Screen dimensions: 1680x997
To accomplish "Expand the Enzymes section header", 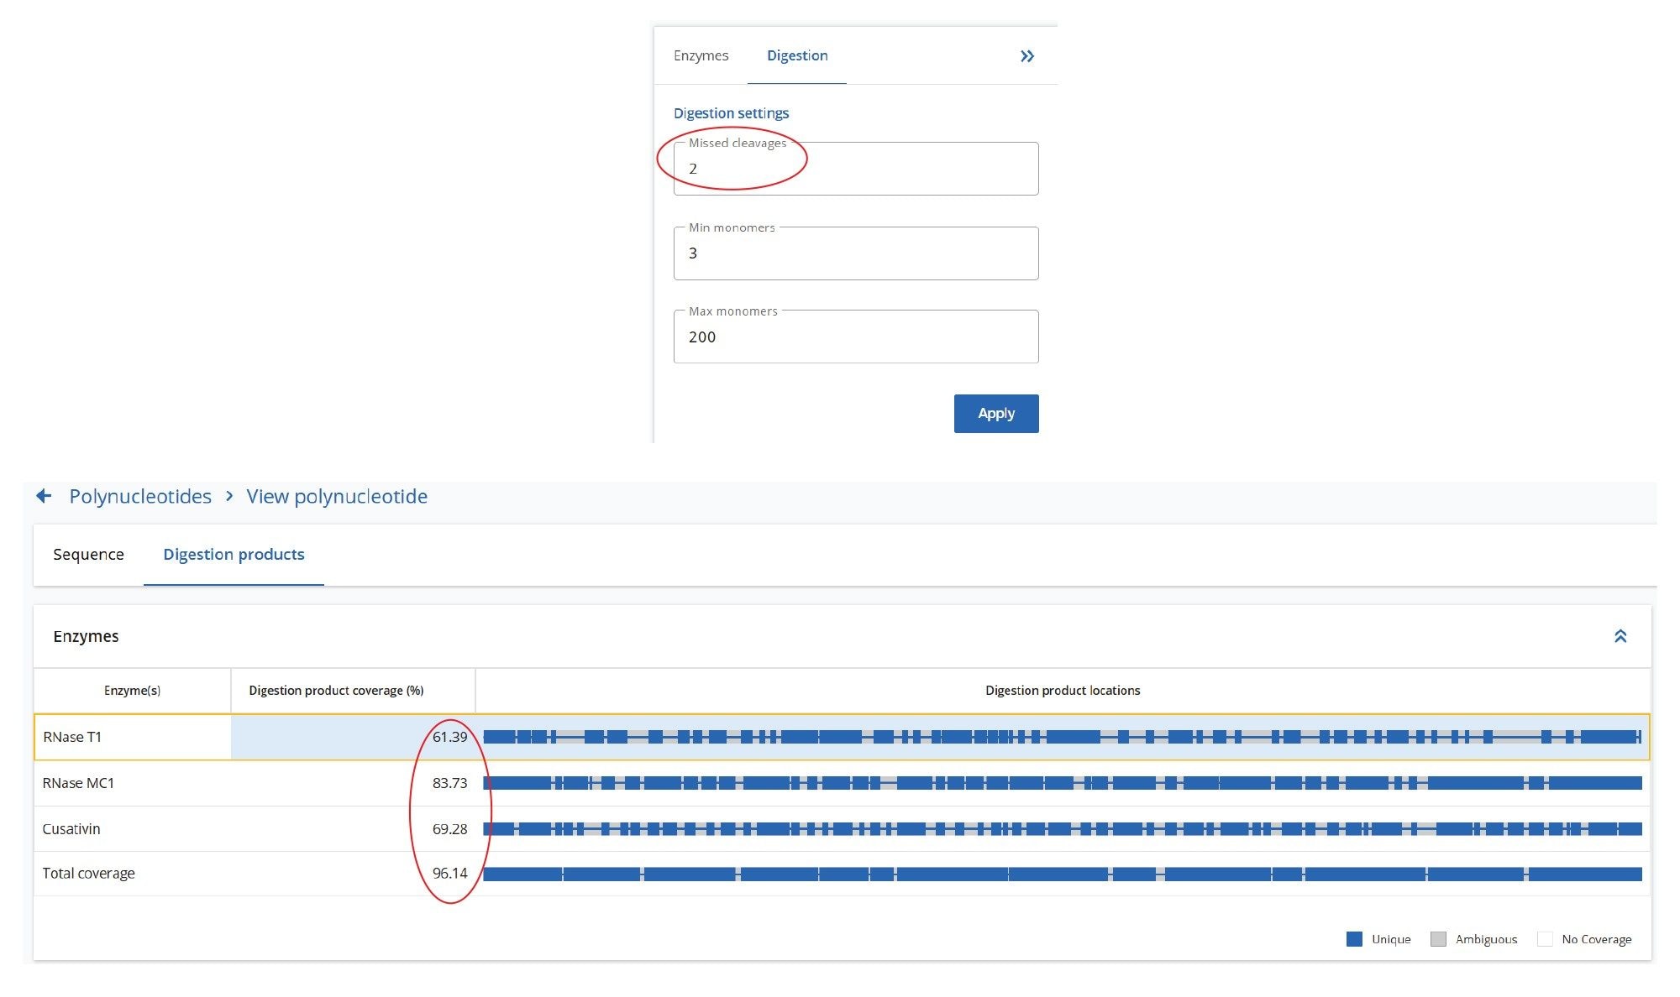I will (x=87, y=636).
